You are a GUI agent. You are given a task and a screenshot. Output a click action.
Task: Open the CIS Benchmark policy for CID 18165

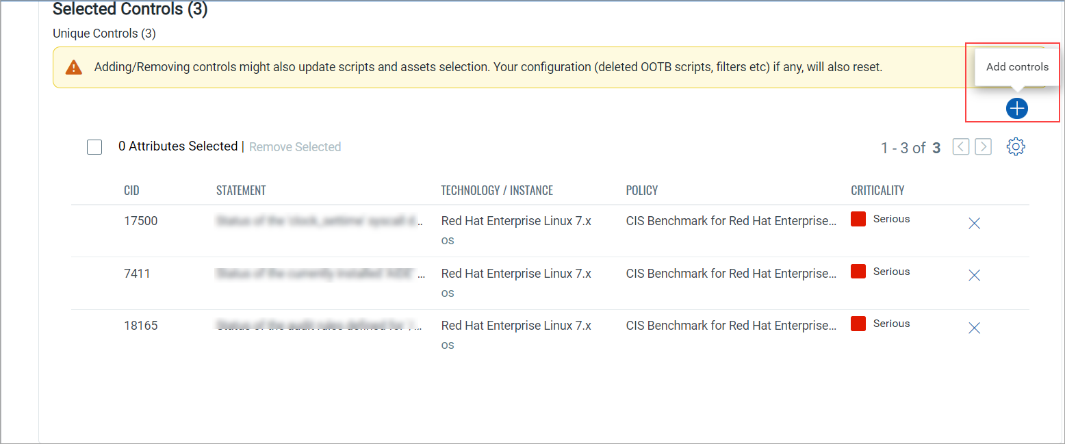[731, 326]
